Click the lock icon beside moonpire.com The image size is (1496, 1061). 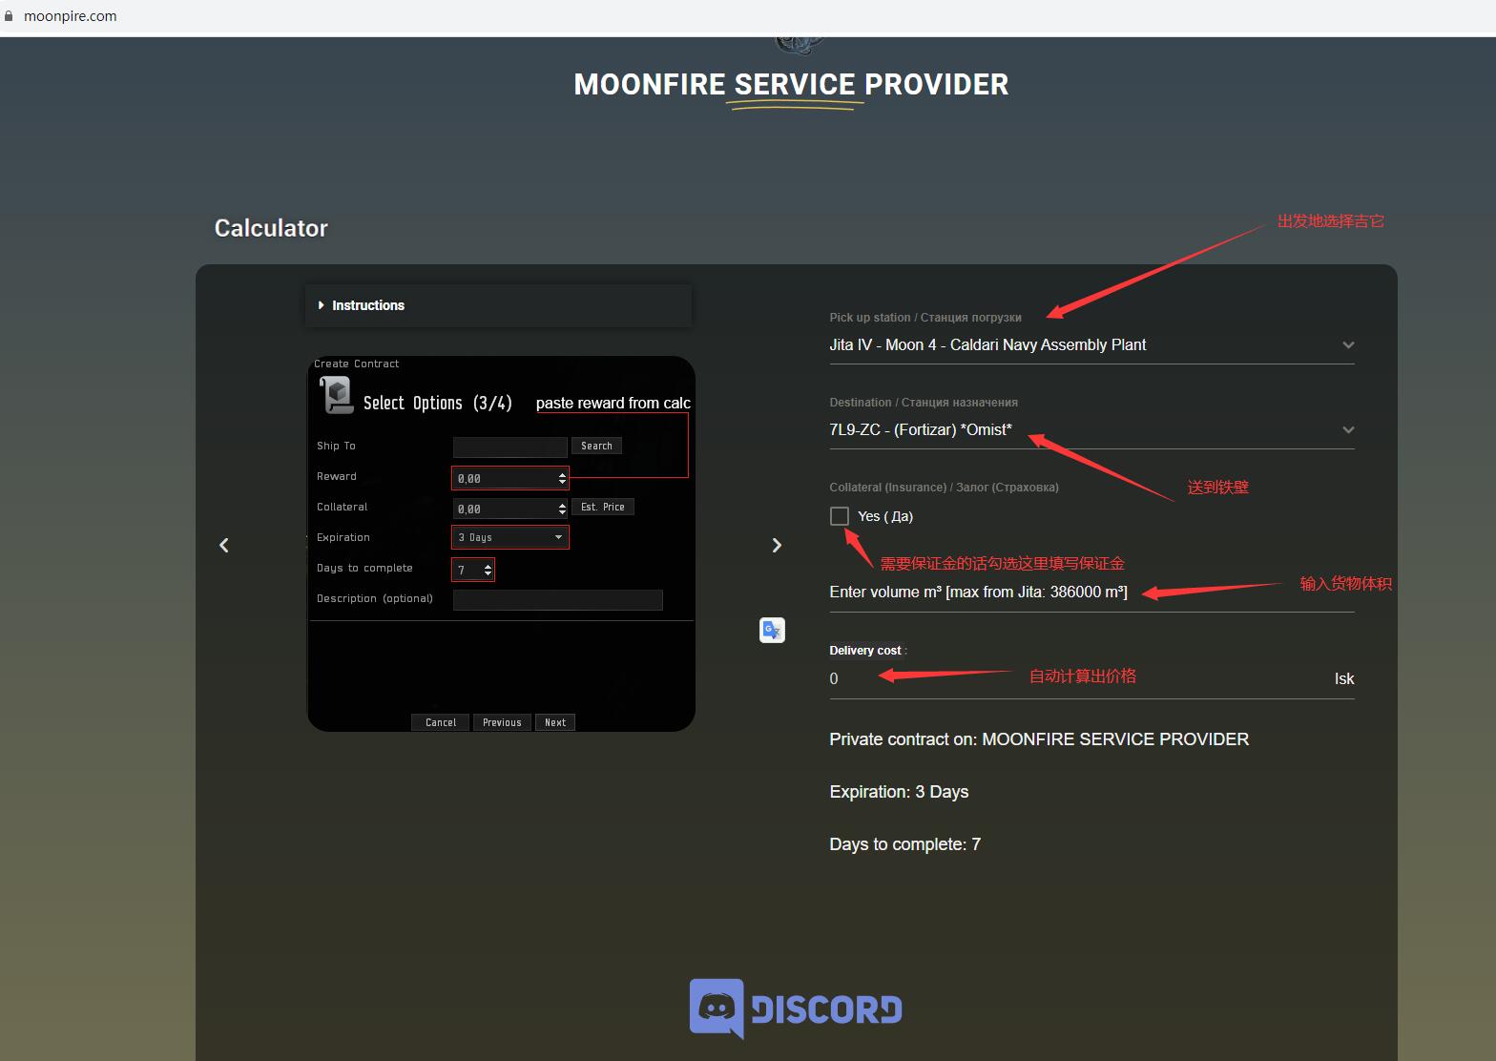coord(9,16)
